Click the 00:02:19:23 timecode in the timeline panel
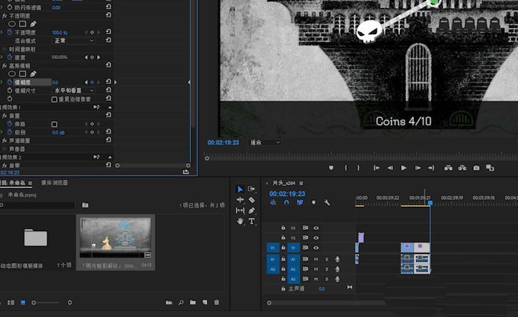 click(287, 194)
